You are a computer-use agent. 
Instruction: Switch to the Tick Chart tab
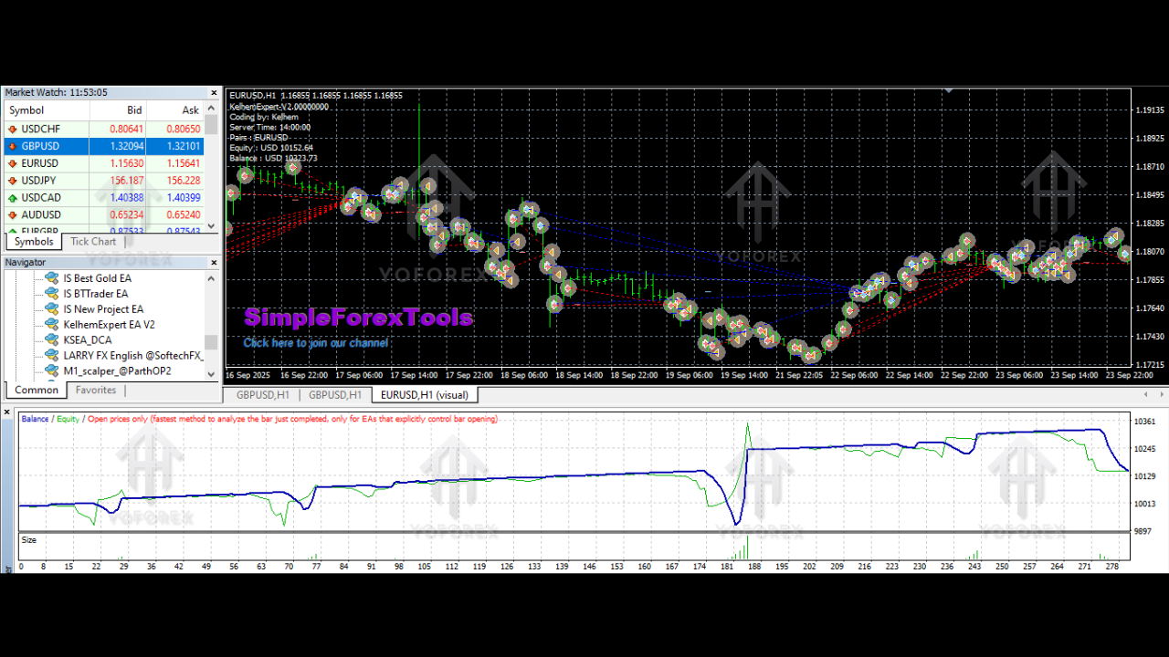(93, 242)
